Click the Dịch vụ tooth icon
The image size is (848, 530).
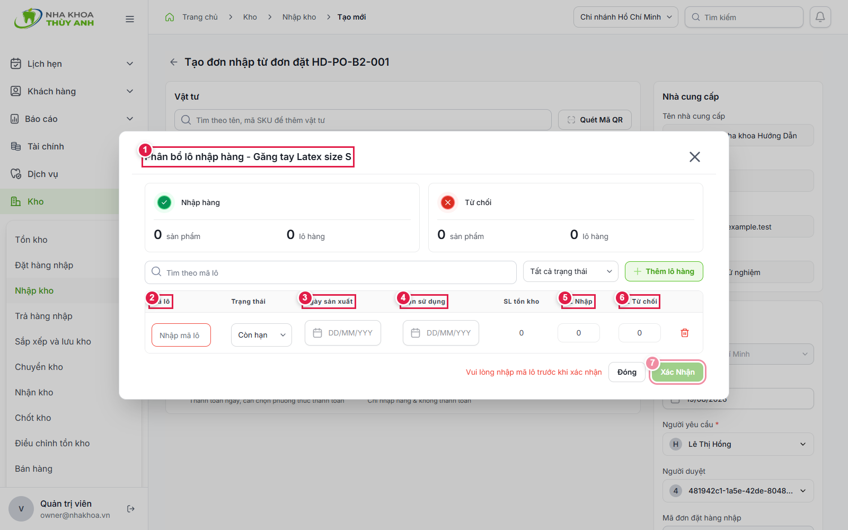click(x=16, y=174)
